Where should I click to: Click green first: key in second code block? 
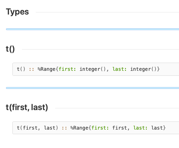[100, 128]
